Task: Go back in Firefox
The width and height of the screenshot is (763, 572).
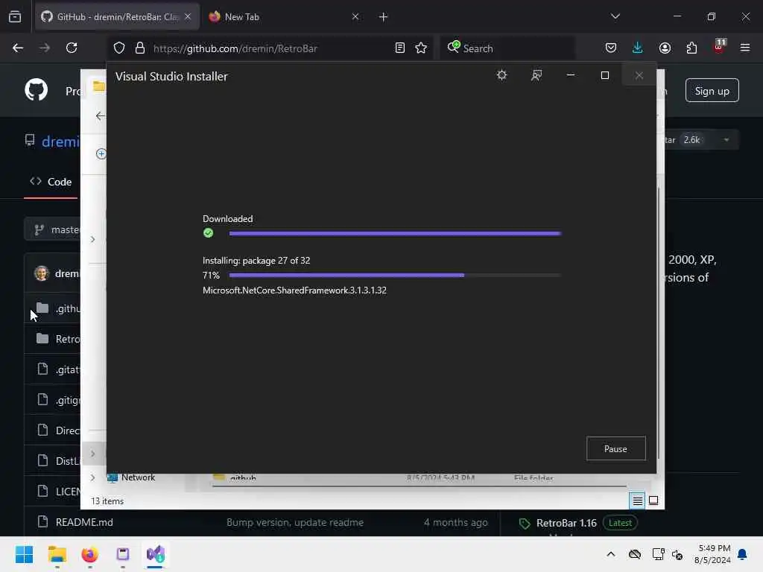Action: click(x=18, y=48)
